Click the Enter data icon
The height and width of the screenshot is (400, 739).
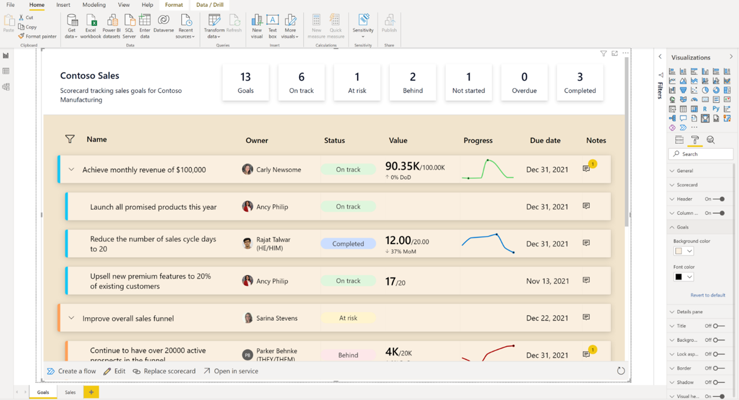click(145, 26)
